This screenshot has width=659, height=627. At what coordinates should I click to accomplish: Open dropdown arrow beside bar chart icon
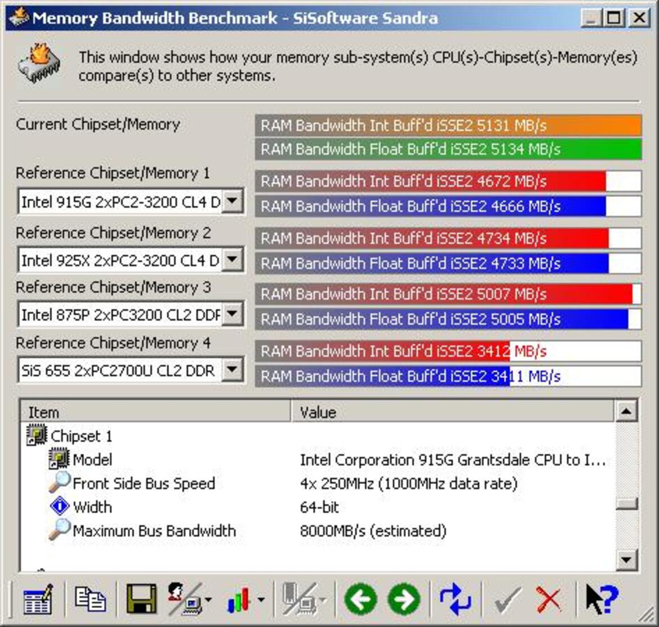point(261,600)
